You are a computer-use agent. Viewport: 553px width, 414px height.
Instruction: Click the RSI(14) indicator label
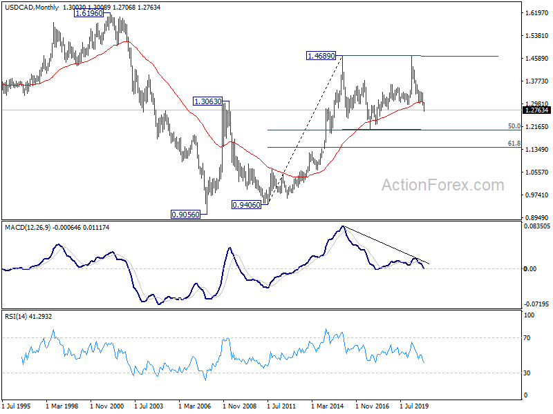tap(19, 316)
